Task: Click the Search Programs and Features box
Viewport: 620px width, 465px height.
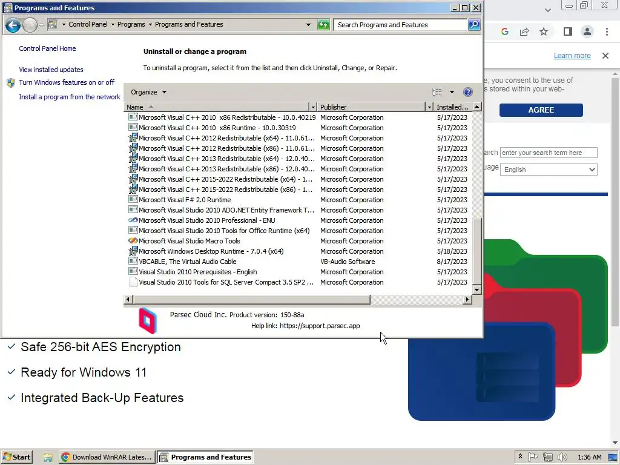Action: click(x=400, y=25)
